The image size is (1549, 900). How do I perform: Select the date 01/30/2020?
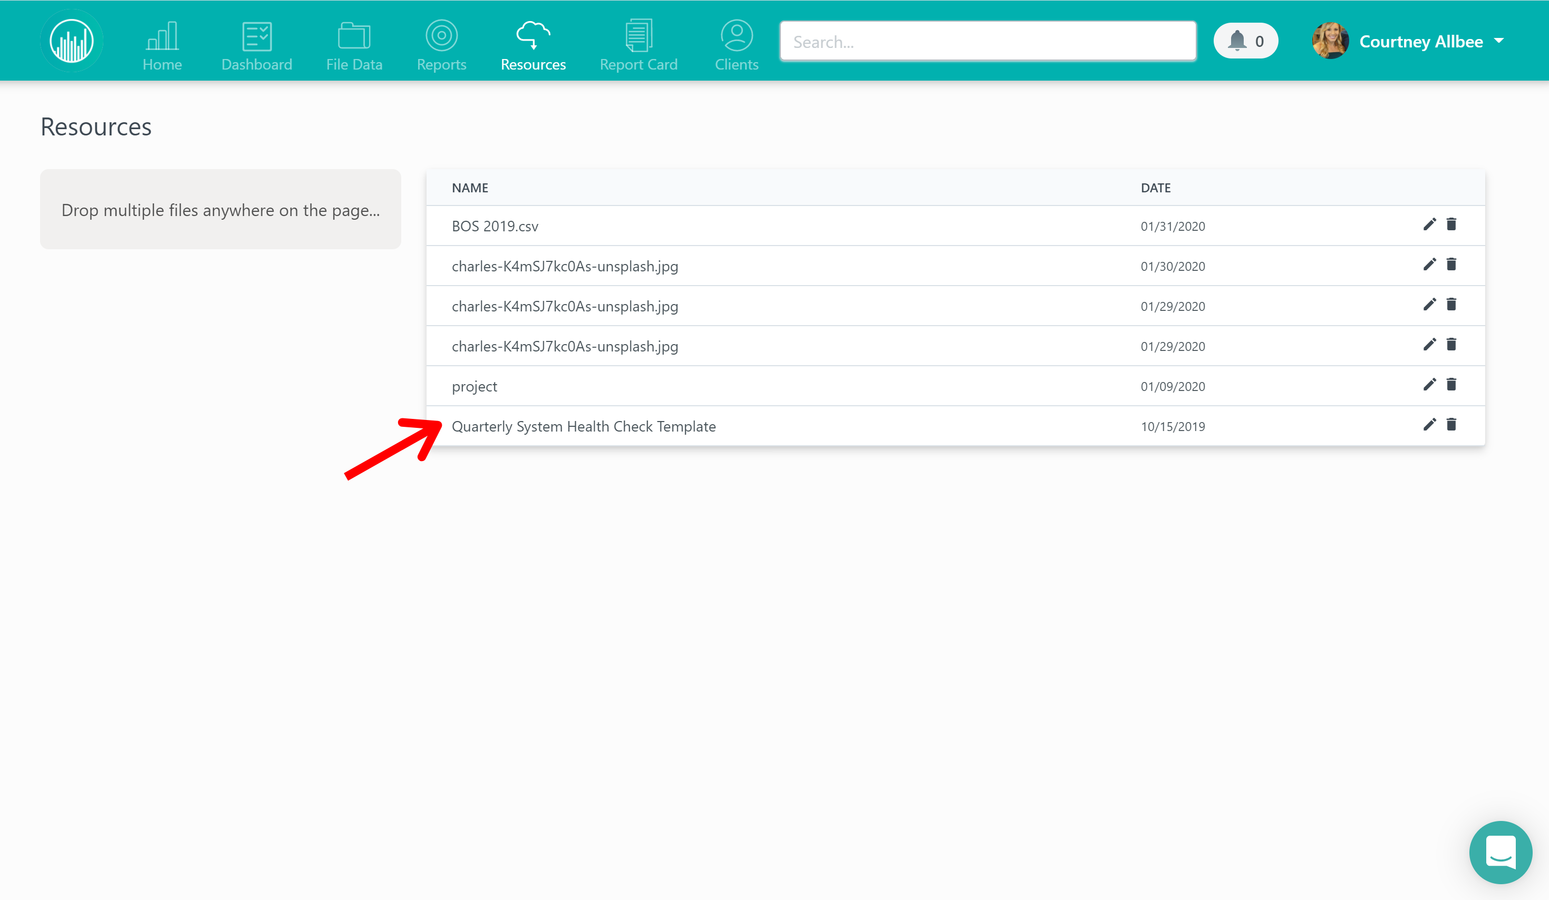click(1172, 267)
